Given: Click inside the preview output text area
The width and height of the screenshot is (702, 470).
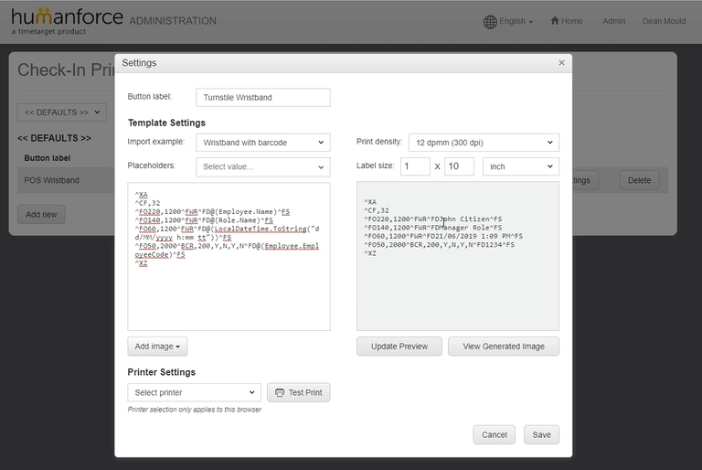Looking at the screenshot, I should pyautogui.click(x=458, y=256).
